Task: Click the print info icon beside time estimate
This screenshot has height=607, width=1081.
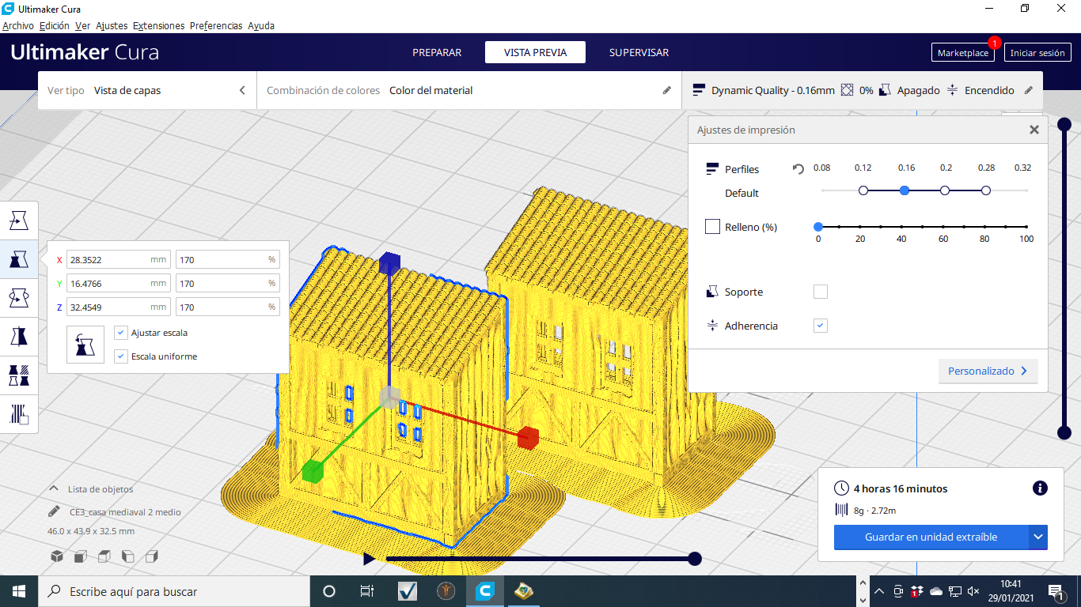Action: tap(1040, 488)
